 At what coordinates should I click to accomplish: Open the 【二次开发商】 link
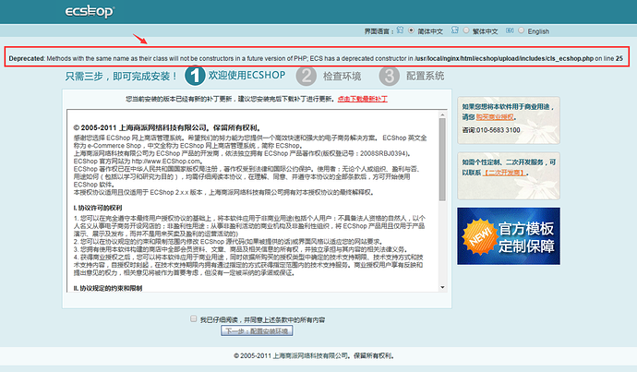504,173
